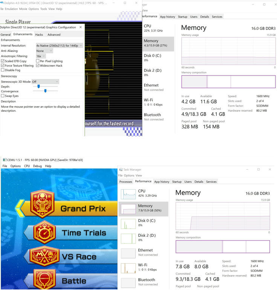
Task: Pick the Battle mode emblem icon
Action: pyautogui.click(x=44, y=279)
